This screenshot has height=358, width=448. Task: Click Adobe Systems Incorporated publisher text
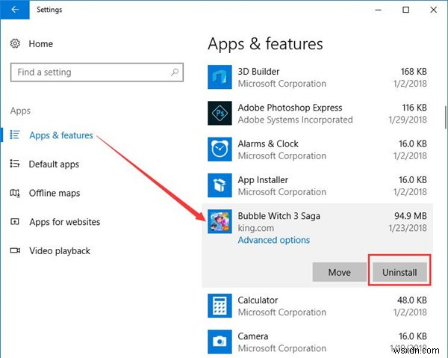tap(296, 120)
